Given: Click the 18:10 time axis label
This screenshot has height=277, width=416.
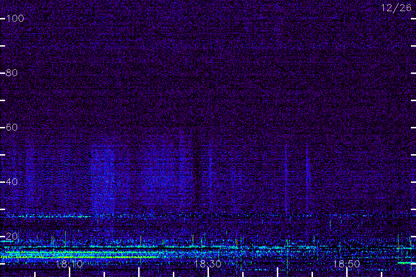Looking at the screenshot, I should point(69,264).
